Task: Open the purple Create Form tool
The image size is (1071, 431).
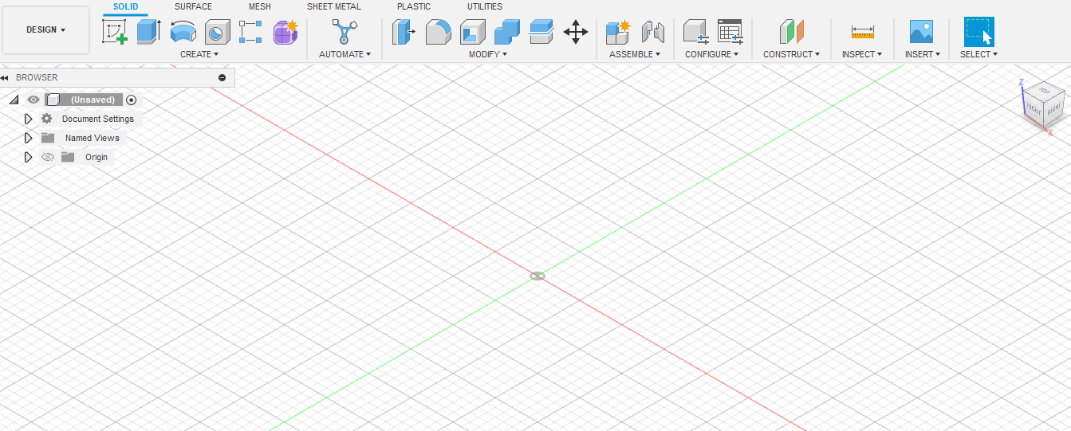Action: pyautogui.click(x=285, y=32)
